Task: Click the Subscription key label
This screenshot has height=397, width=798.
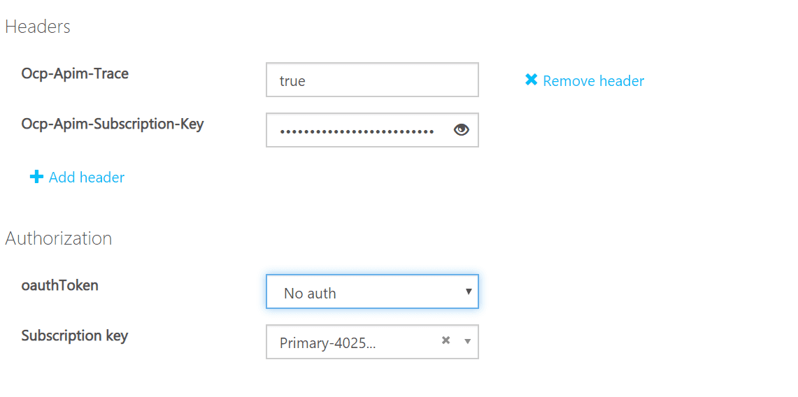Action: point(74,336)
